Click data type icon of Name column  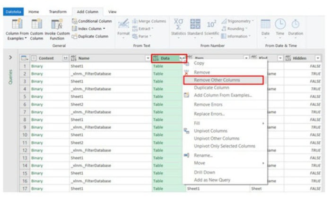pos(73,58)
